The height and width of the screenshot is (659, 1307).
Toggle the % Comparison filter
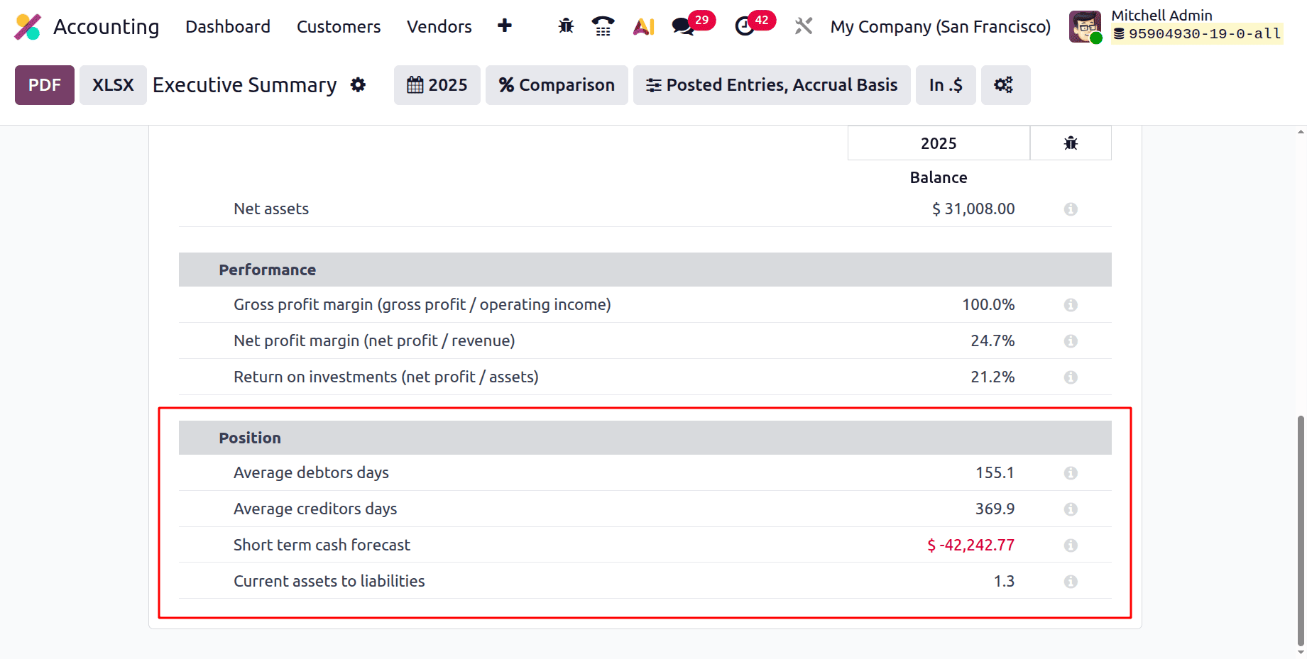pyautogui.click(x=557, y=84)
